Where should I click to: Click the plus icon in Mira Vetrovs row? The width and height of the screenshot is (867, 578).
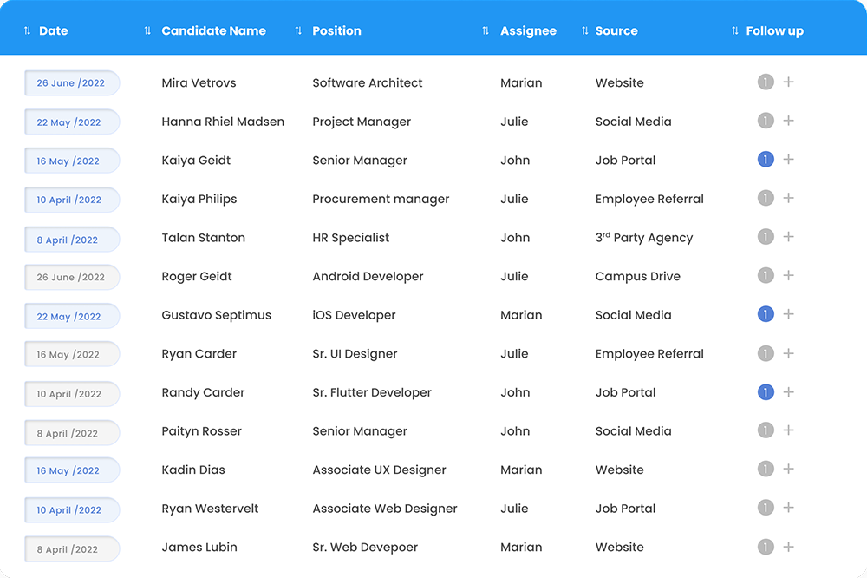[788, 82]
